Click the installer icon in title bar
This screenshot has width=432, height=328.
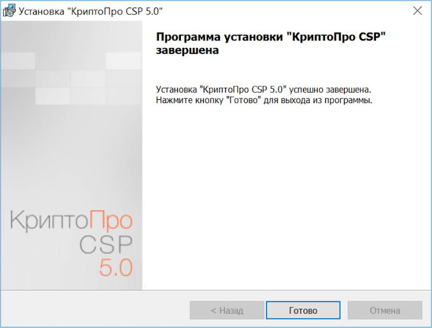click(x=9, y=10)
